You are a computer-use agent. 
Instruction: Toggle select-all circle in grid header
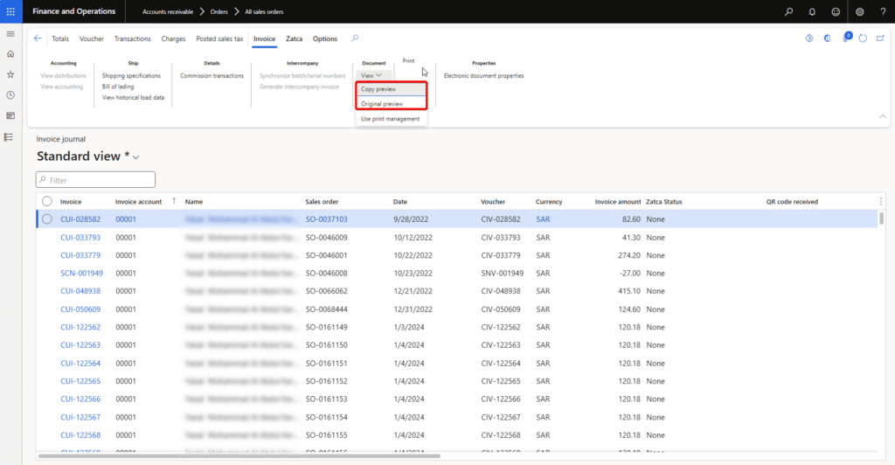pos(47,201)
